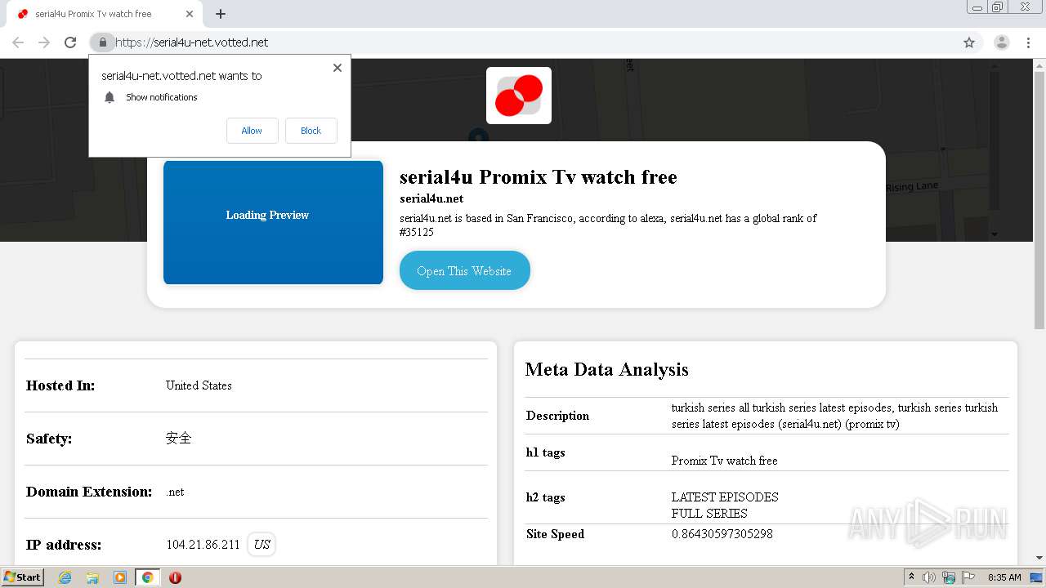Open Windows Media Player from taskbar
This screenshot has width=1046, height=588.
(120, 577)
